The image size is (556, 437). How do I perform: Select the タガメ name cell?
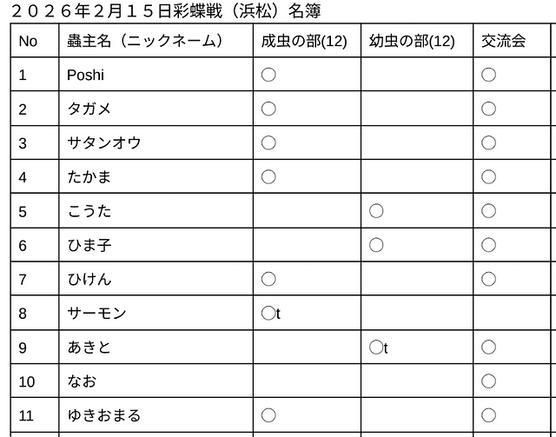(156, 109)
